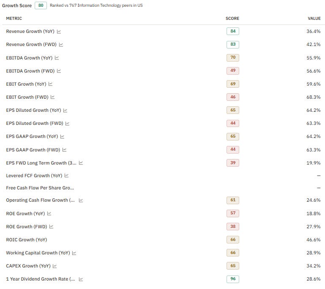Click the Free Cash Flow Per Share Growth metric
The height and width of the screenshot is (289, 325).
(40, 188)
